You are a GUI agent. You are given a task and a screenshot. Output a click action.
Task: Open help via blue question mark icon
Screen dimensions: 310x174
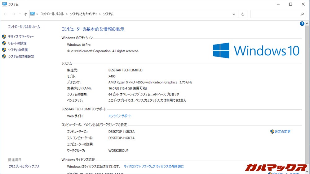(302, 24)
